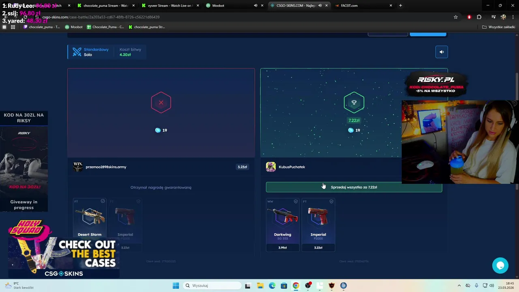Open the chocolate_puma Str... bookmark
This screenshot has width=519, height=292.
(x=147, y=27)
